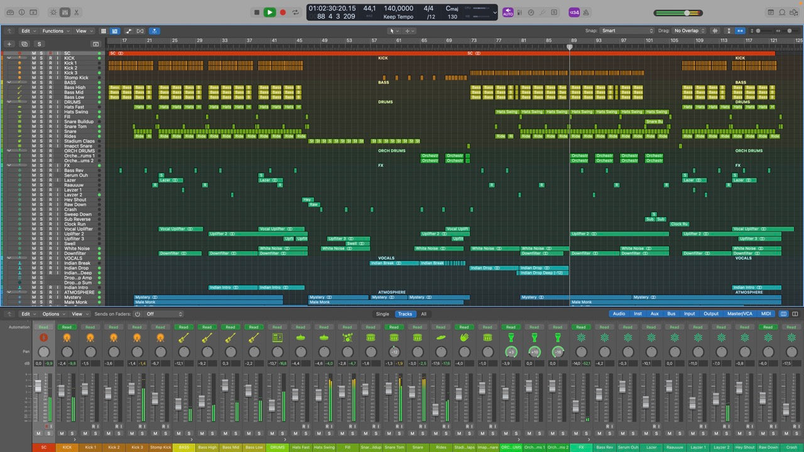Toggle global Solo S button above tracks
Image resolution: width=804 pixels, height=452 pixels.
(x=40, y=44)
